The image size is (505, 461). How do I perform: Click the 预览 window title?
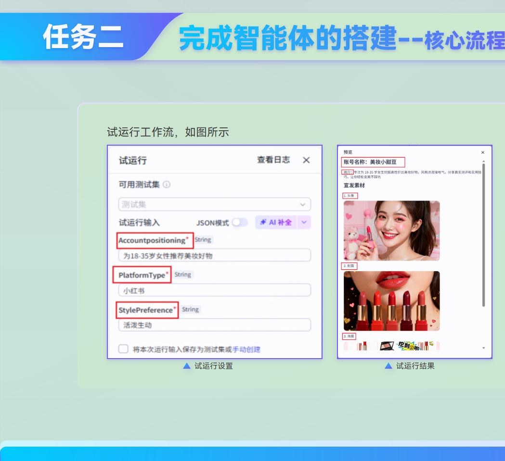[x=348, y=152]
